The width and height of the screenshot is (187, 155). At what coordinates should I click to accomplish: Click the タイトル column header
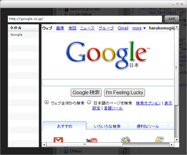click(x=23, y=28)
